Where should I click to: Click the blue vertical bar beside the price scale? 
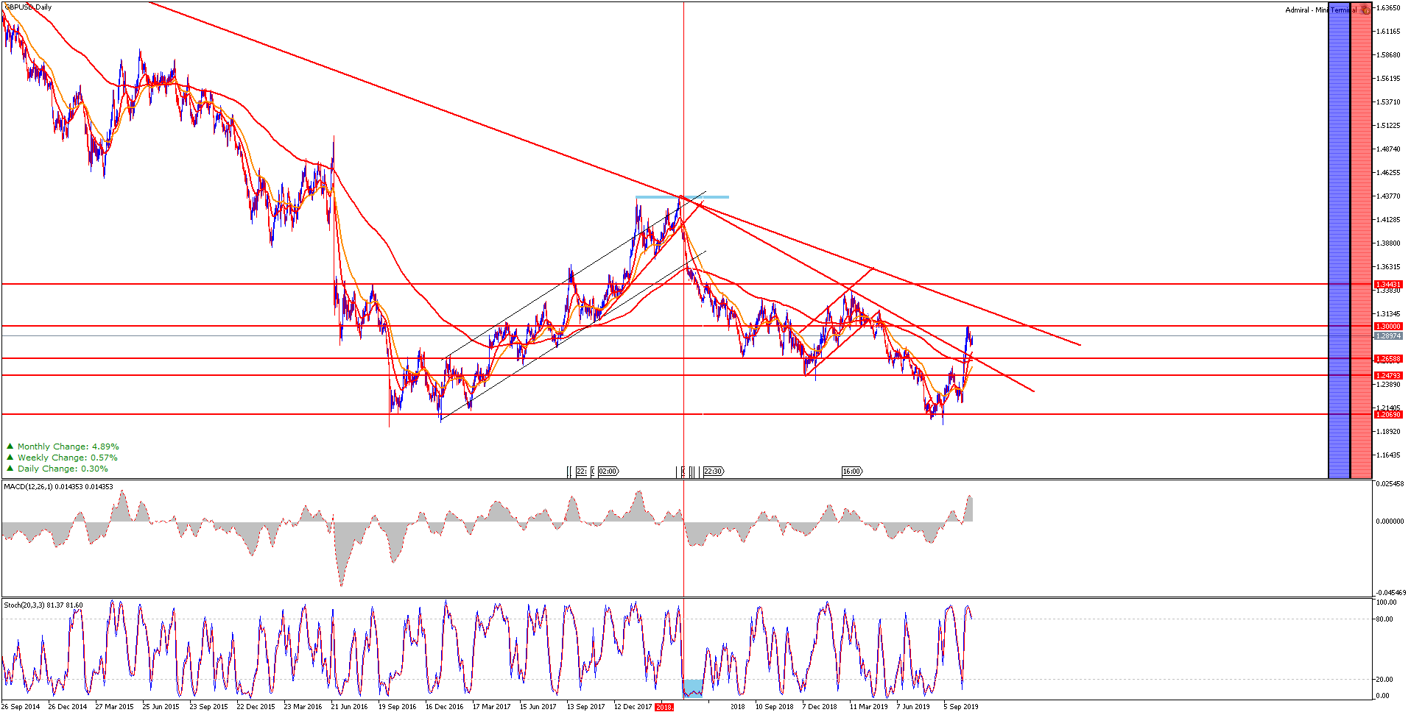coord(1339,240)
